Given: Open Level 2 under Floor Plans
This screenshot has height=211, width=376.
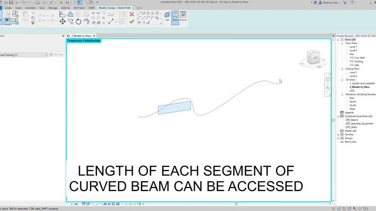Looking at the screenshot, I should click(x=353, y=50).
